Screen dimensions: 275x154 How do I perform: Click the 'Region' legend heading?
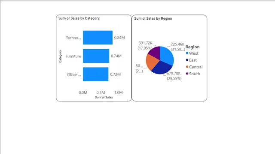pos(192,47)
